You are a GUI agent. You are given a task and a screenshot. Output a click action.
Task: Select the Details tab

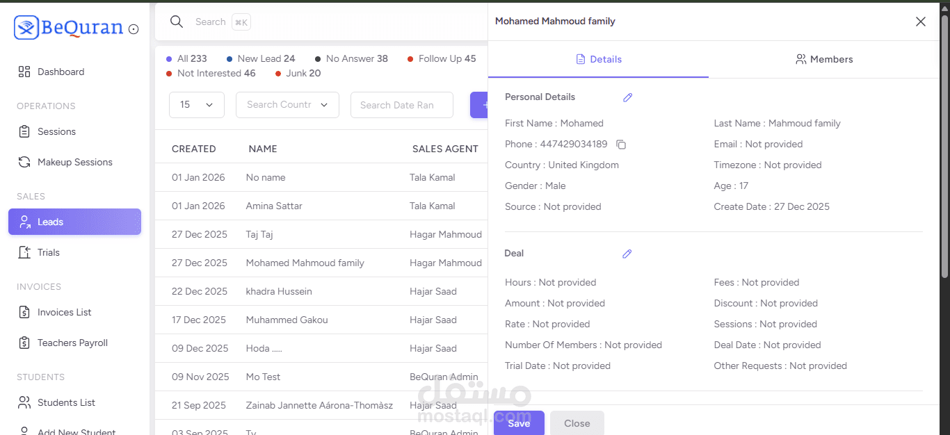599,60
